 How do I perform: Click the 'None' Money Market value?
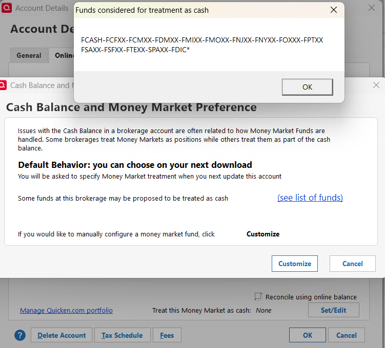tap(264, 310)
